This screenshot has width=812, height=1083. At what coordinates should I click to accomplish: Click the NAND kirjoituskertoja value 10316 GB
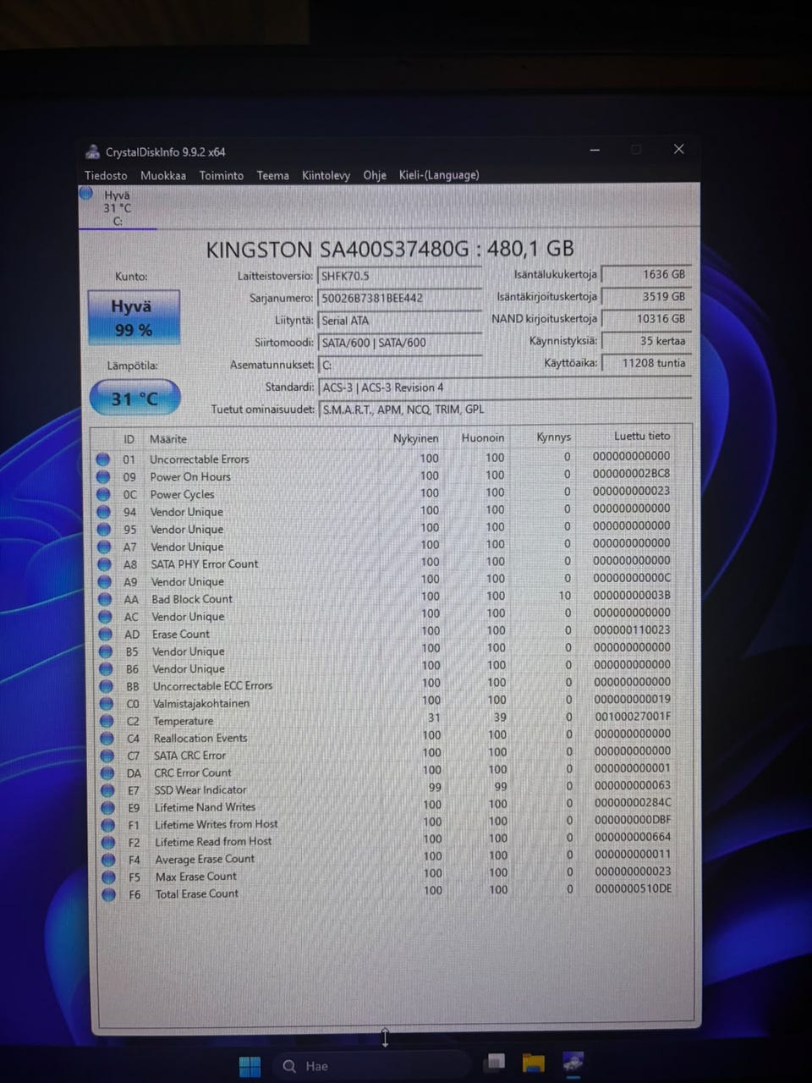pyautogui.click(x=646, y=319)
